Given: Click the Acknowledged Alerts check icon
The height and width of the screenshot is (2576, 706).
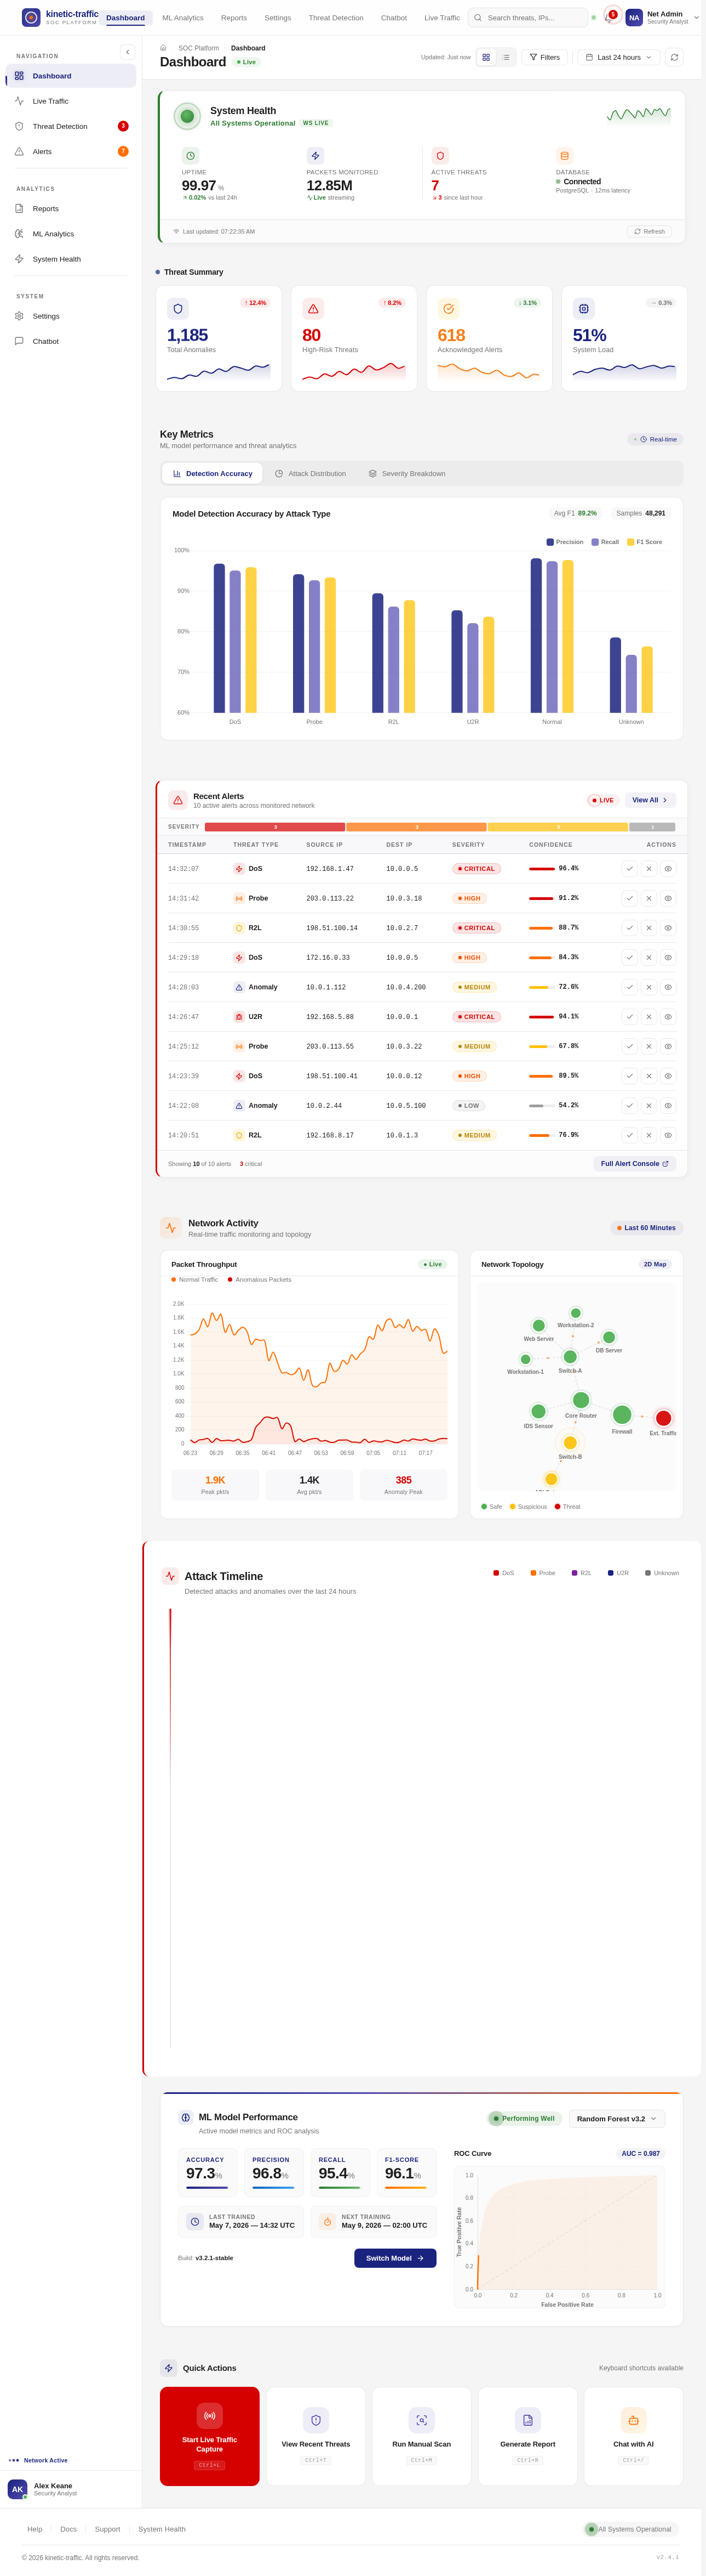Looking at the screenshot, I should 449,309.
